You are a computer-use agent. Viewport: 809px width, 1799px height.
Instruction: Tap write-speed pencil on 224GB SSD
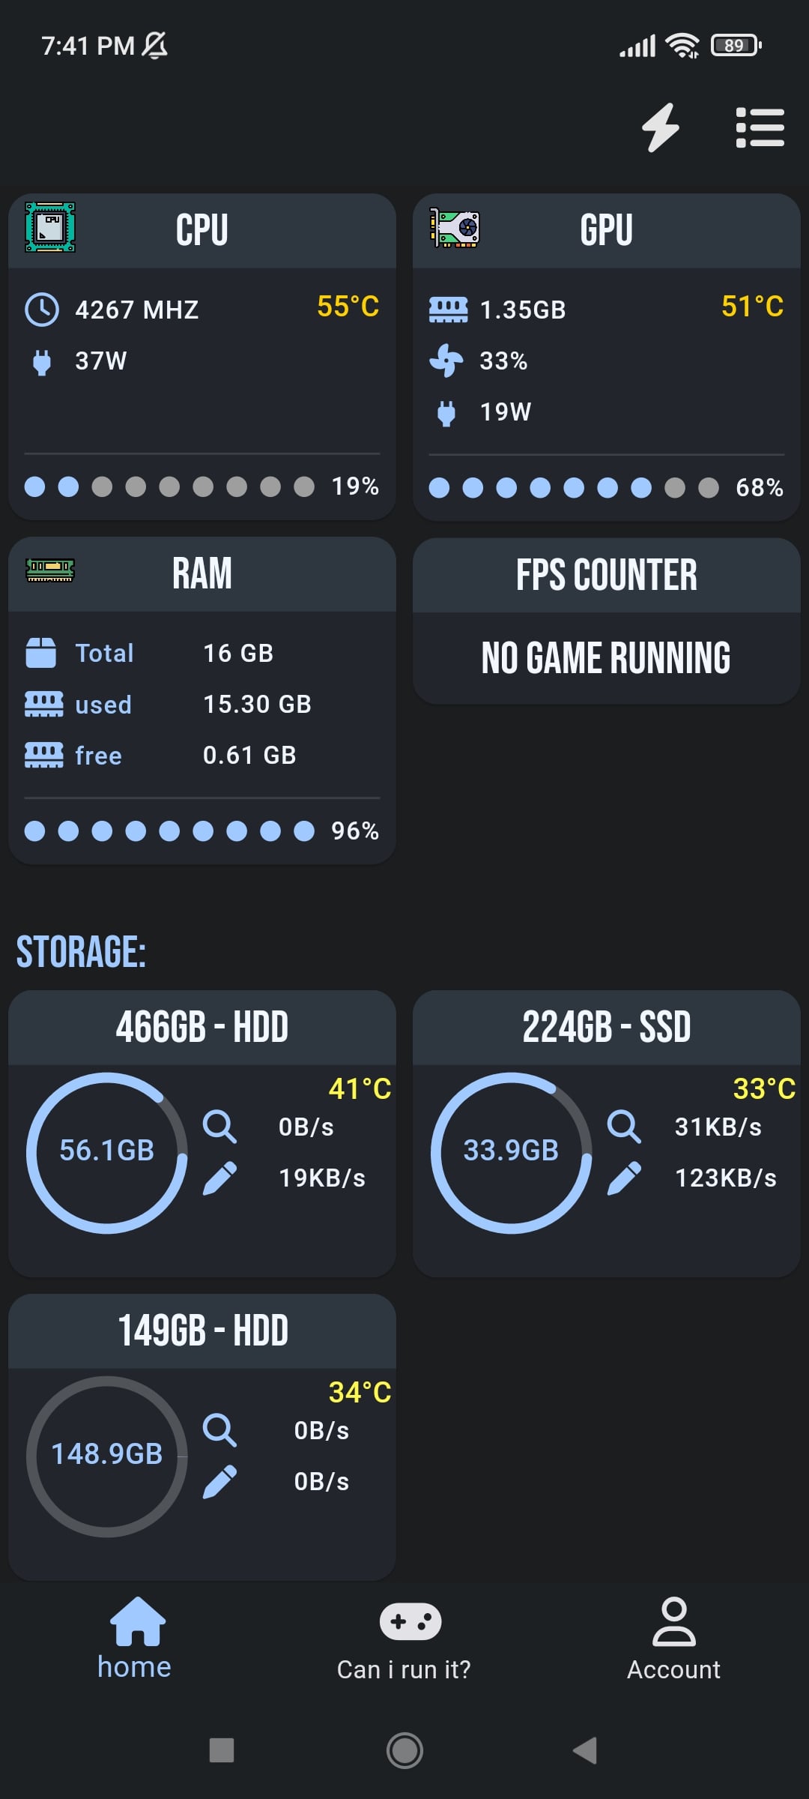click(x=624, y=1178)
